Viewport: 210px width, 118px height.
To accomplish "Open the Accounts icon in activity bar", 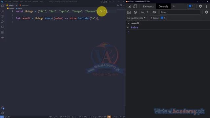I will click(3, 108).
